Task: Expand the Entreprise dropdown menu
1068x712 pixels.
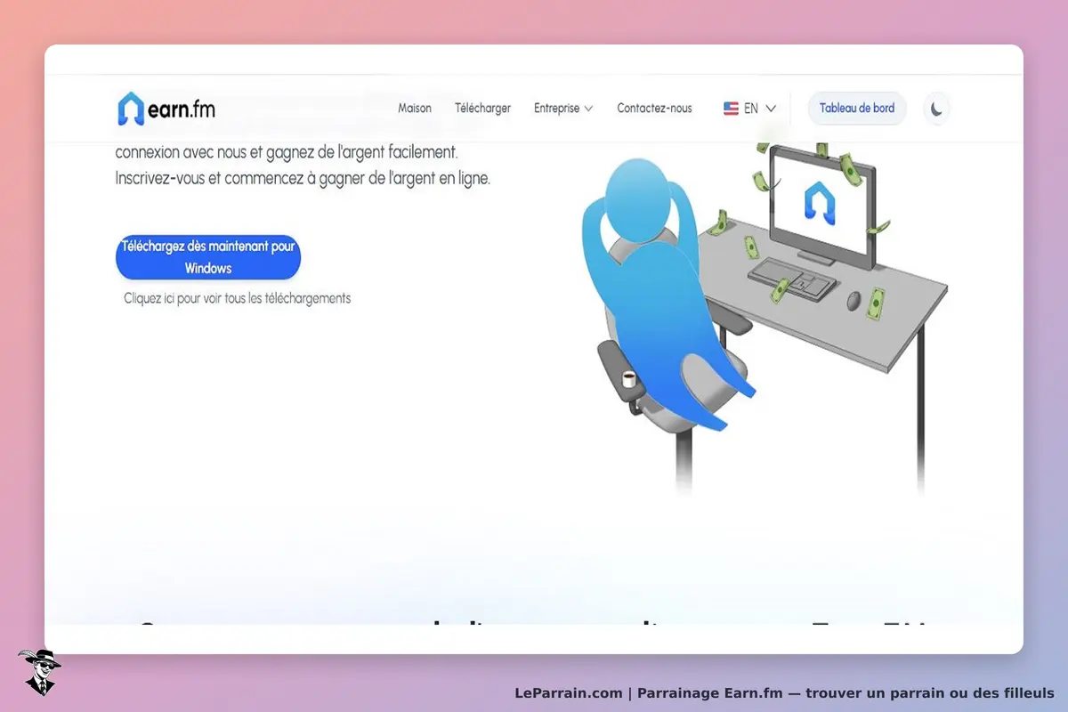Action: pos(563,109)
